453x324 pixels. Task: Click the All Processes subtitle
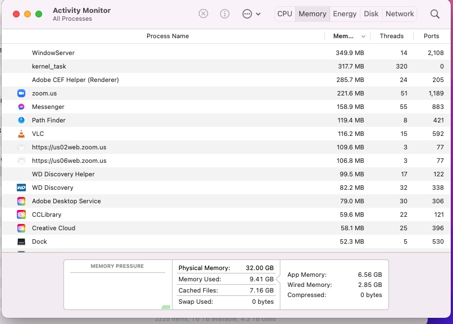pos(72,19)
